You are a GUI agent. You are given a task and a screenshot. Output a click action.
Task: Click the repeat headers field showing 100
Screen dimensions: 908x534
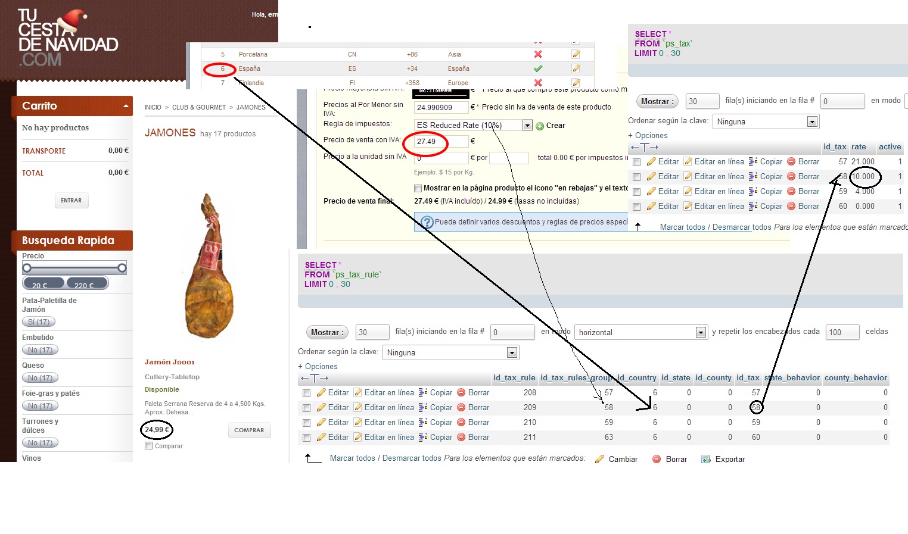coord(842,332)
